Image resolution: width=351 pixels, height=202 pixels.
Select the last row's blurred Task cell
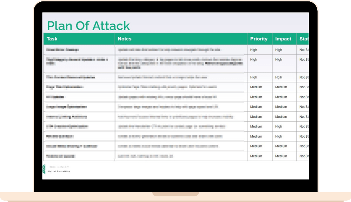pyautogui.click(x=61, y=156)
